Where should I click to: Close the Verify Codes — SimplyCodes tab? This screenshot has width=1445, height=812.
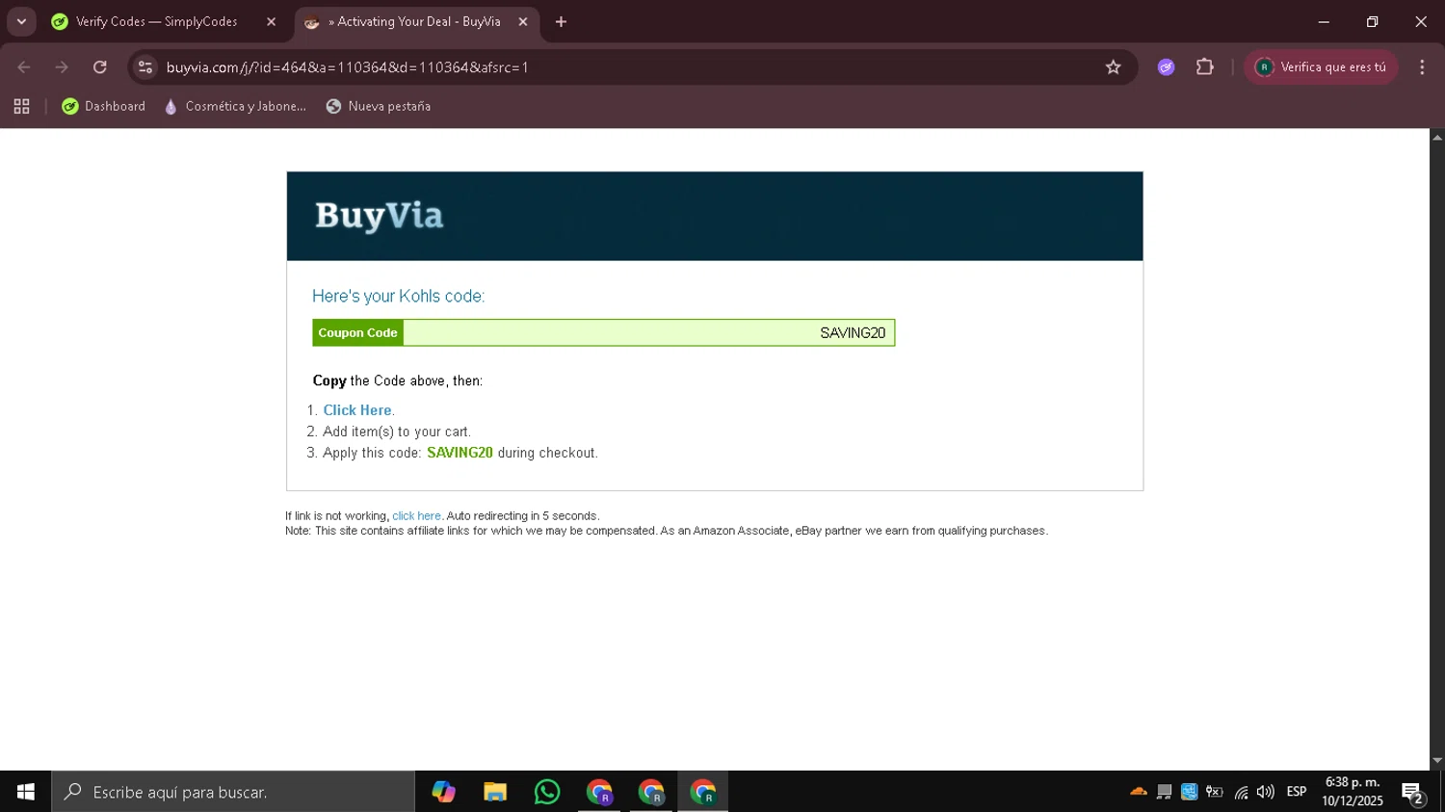pyautogui.click(x=271, y=21)
